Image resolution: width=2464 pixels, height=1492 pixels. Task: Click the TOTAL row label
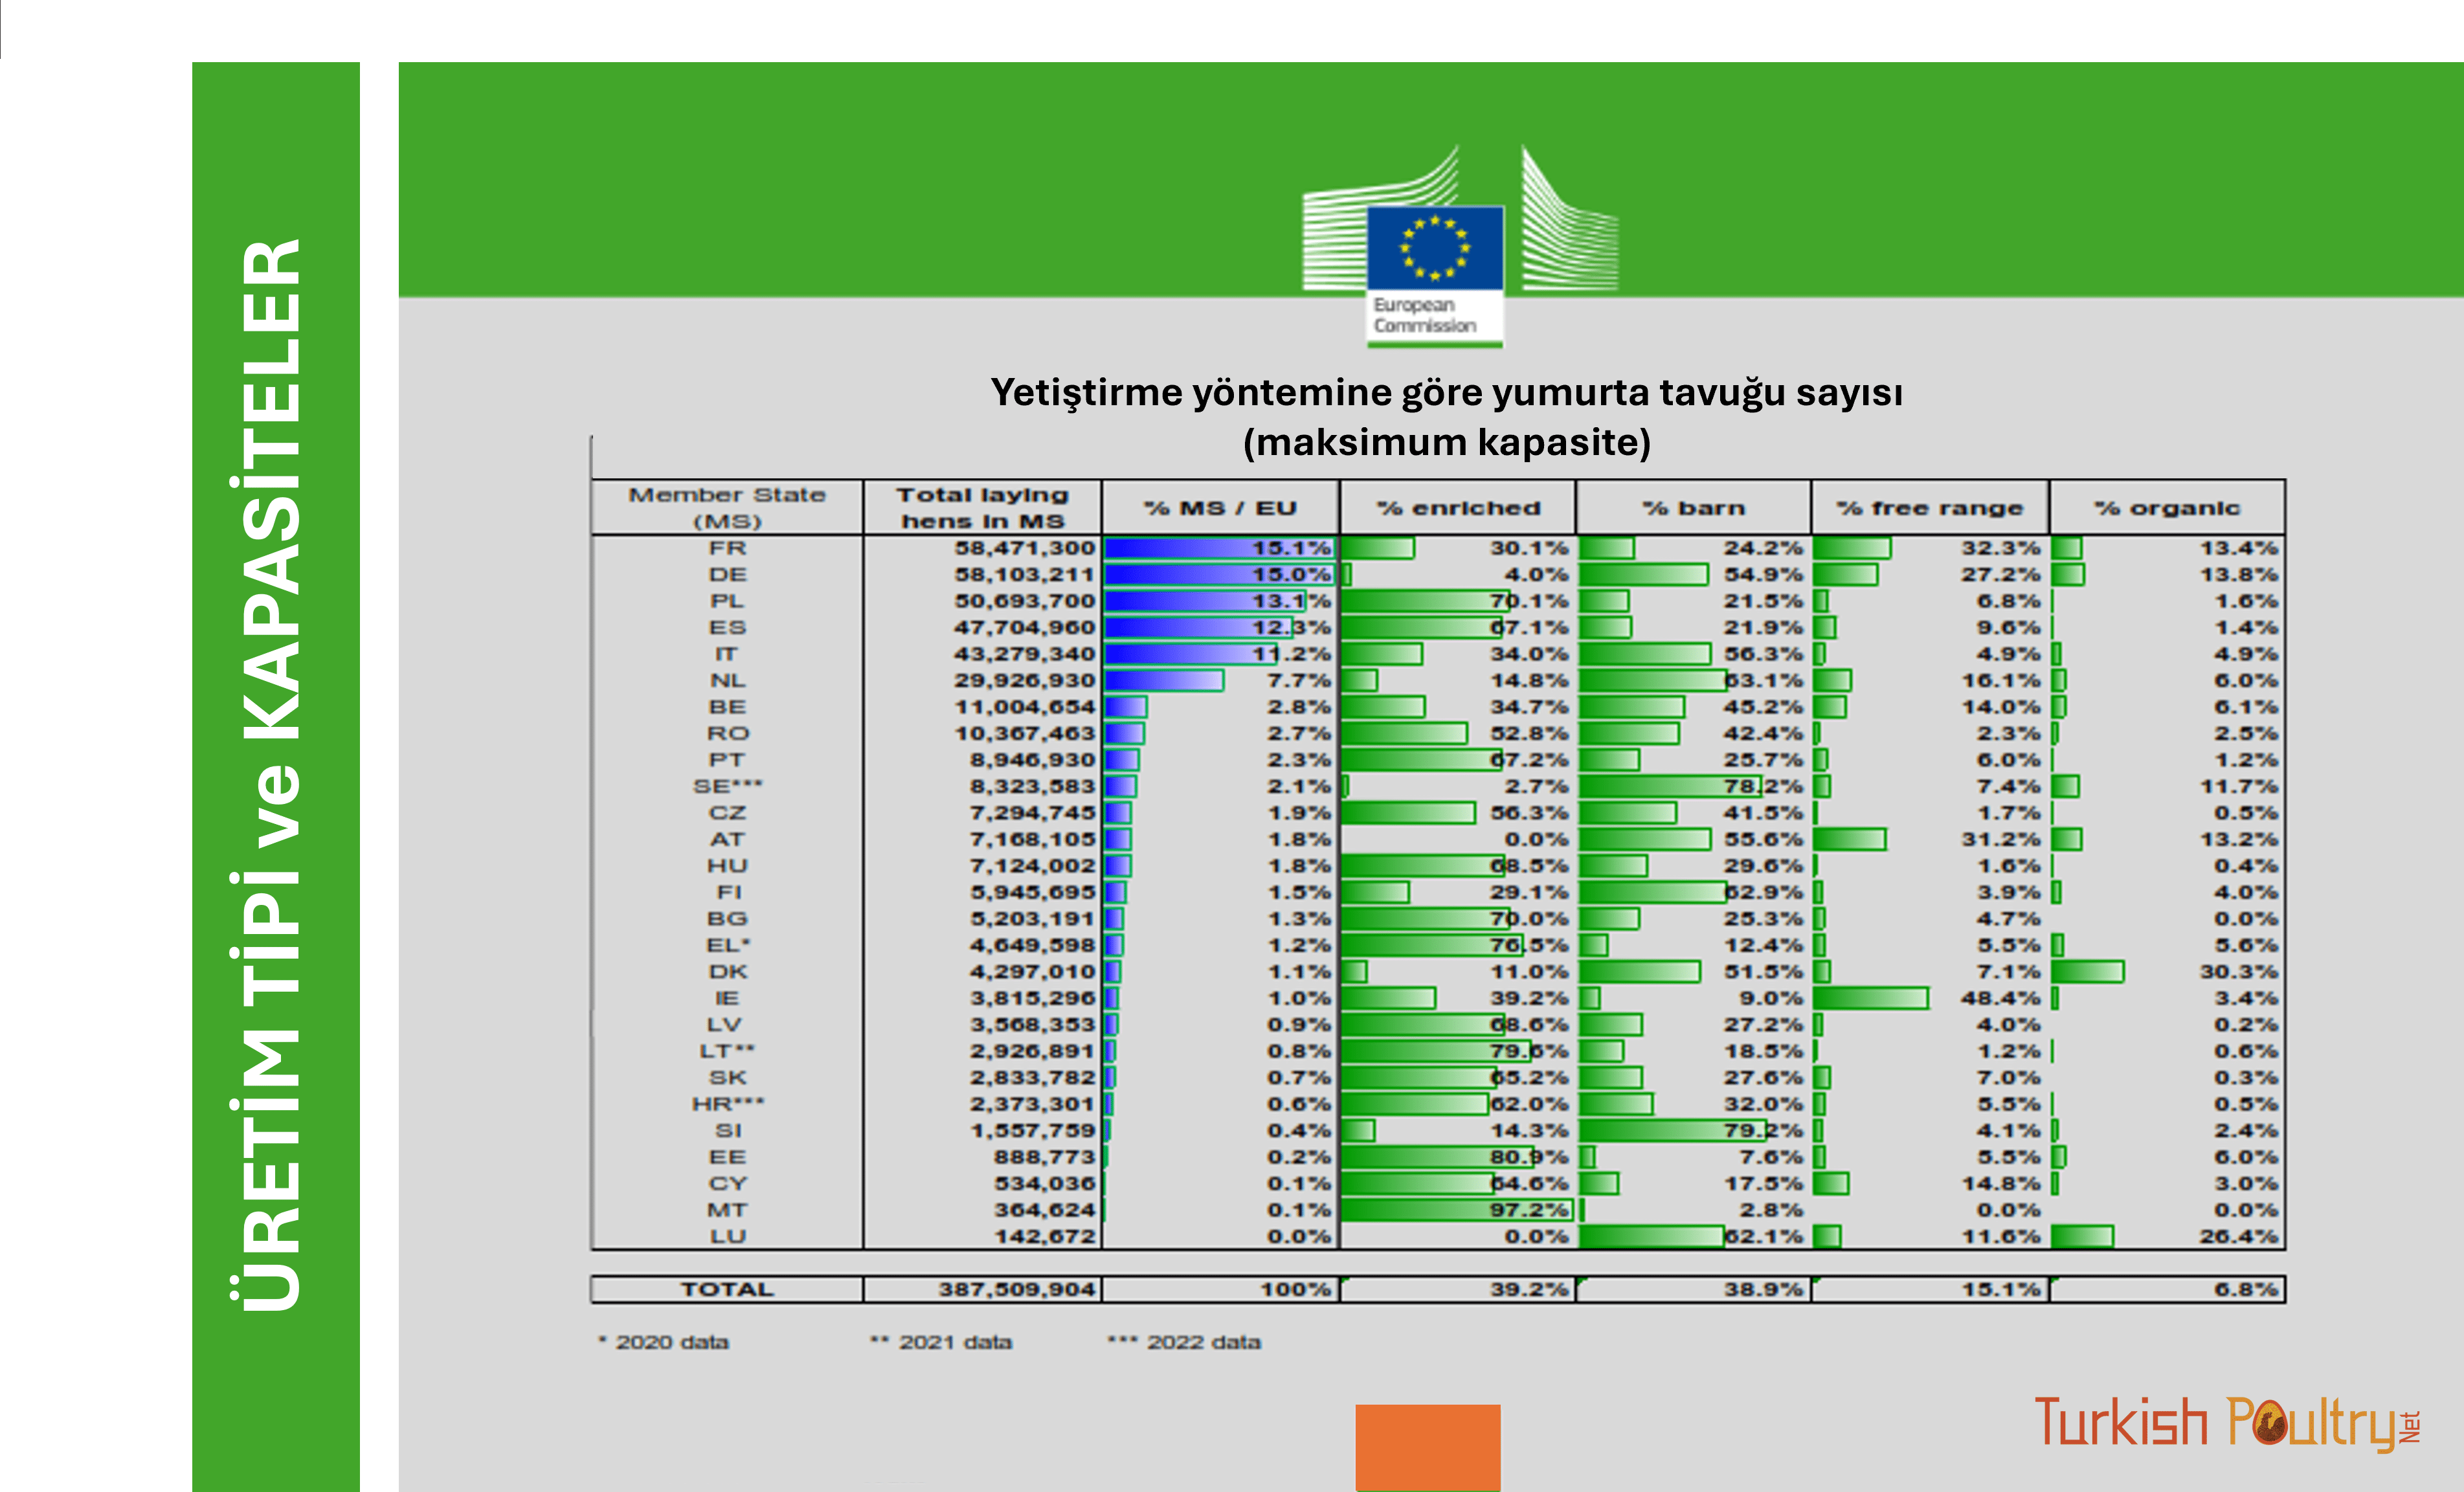point(727,1290)
